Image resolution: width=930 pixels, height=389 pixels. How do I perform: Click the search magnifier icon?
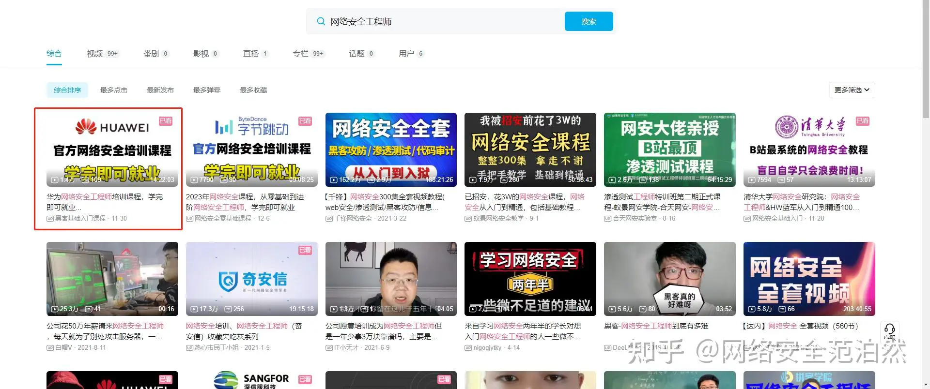[x=321, y=21]
